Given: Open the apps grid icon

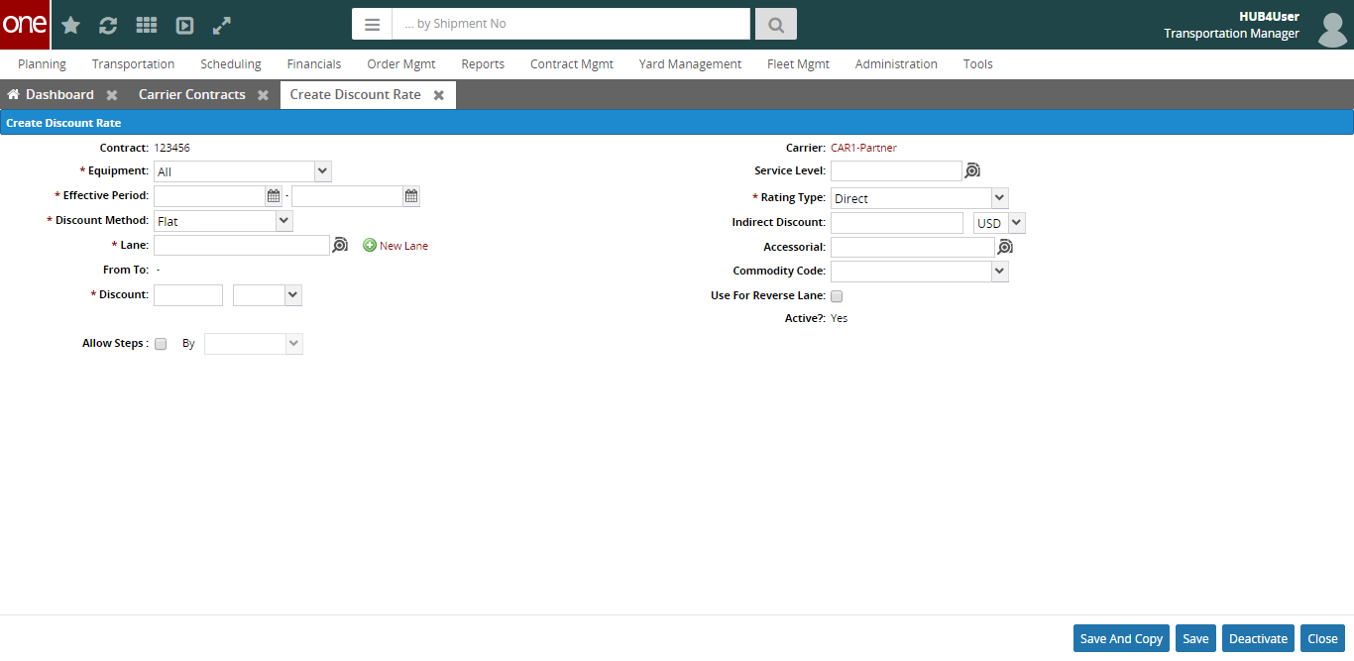Looking at the screenshot, I should [x=147, y=25].
